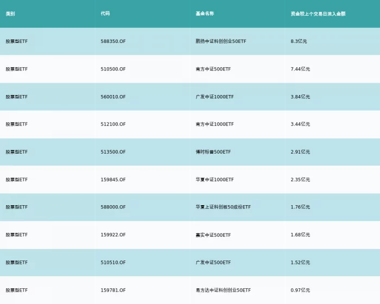Select the inflow amount 3.44亿元
The height and width of the screenshot is (304, 380).
300,124
